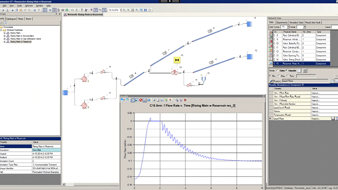
Task: Click the chart view icon in Result toolbar
Action: 132,100
